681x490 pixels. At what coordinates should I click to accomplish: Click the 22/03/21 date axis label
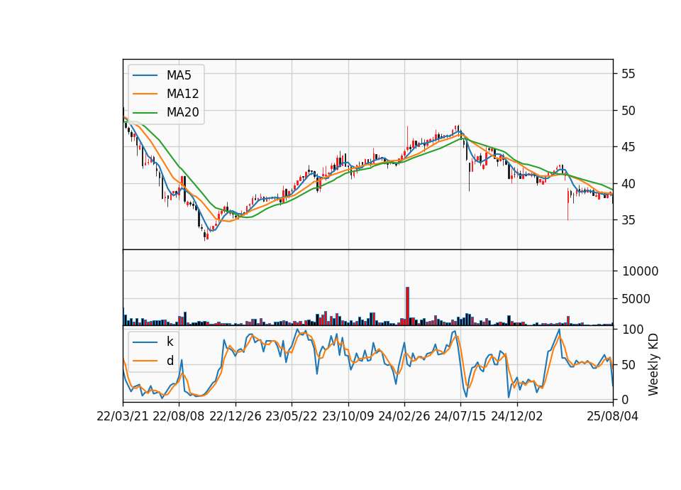123,416
